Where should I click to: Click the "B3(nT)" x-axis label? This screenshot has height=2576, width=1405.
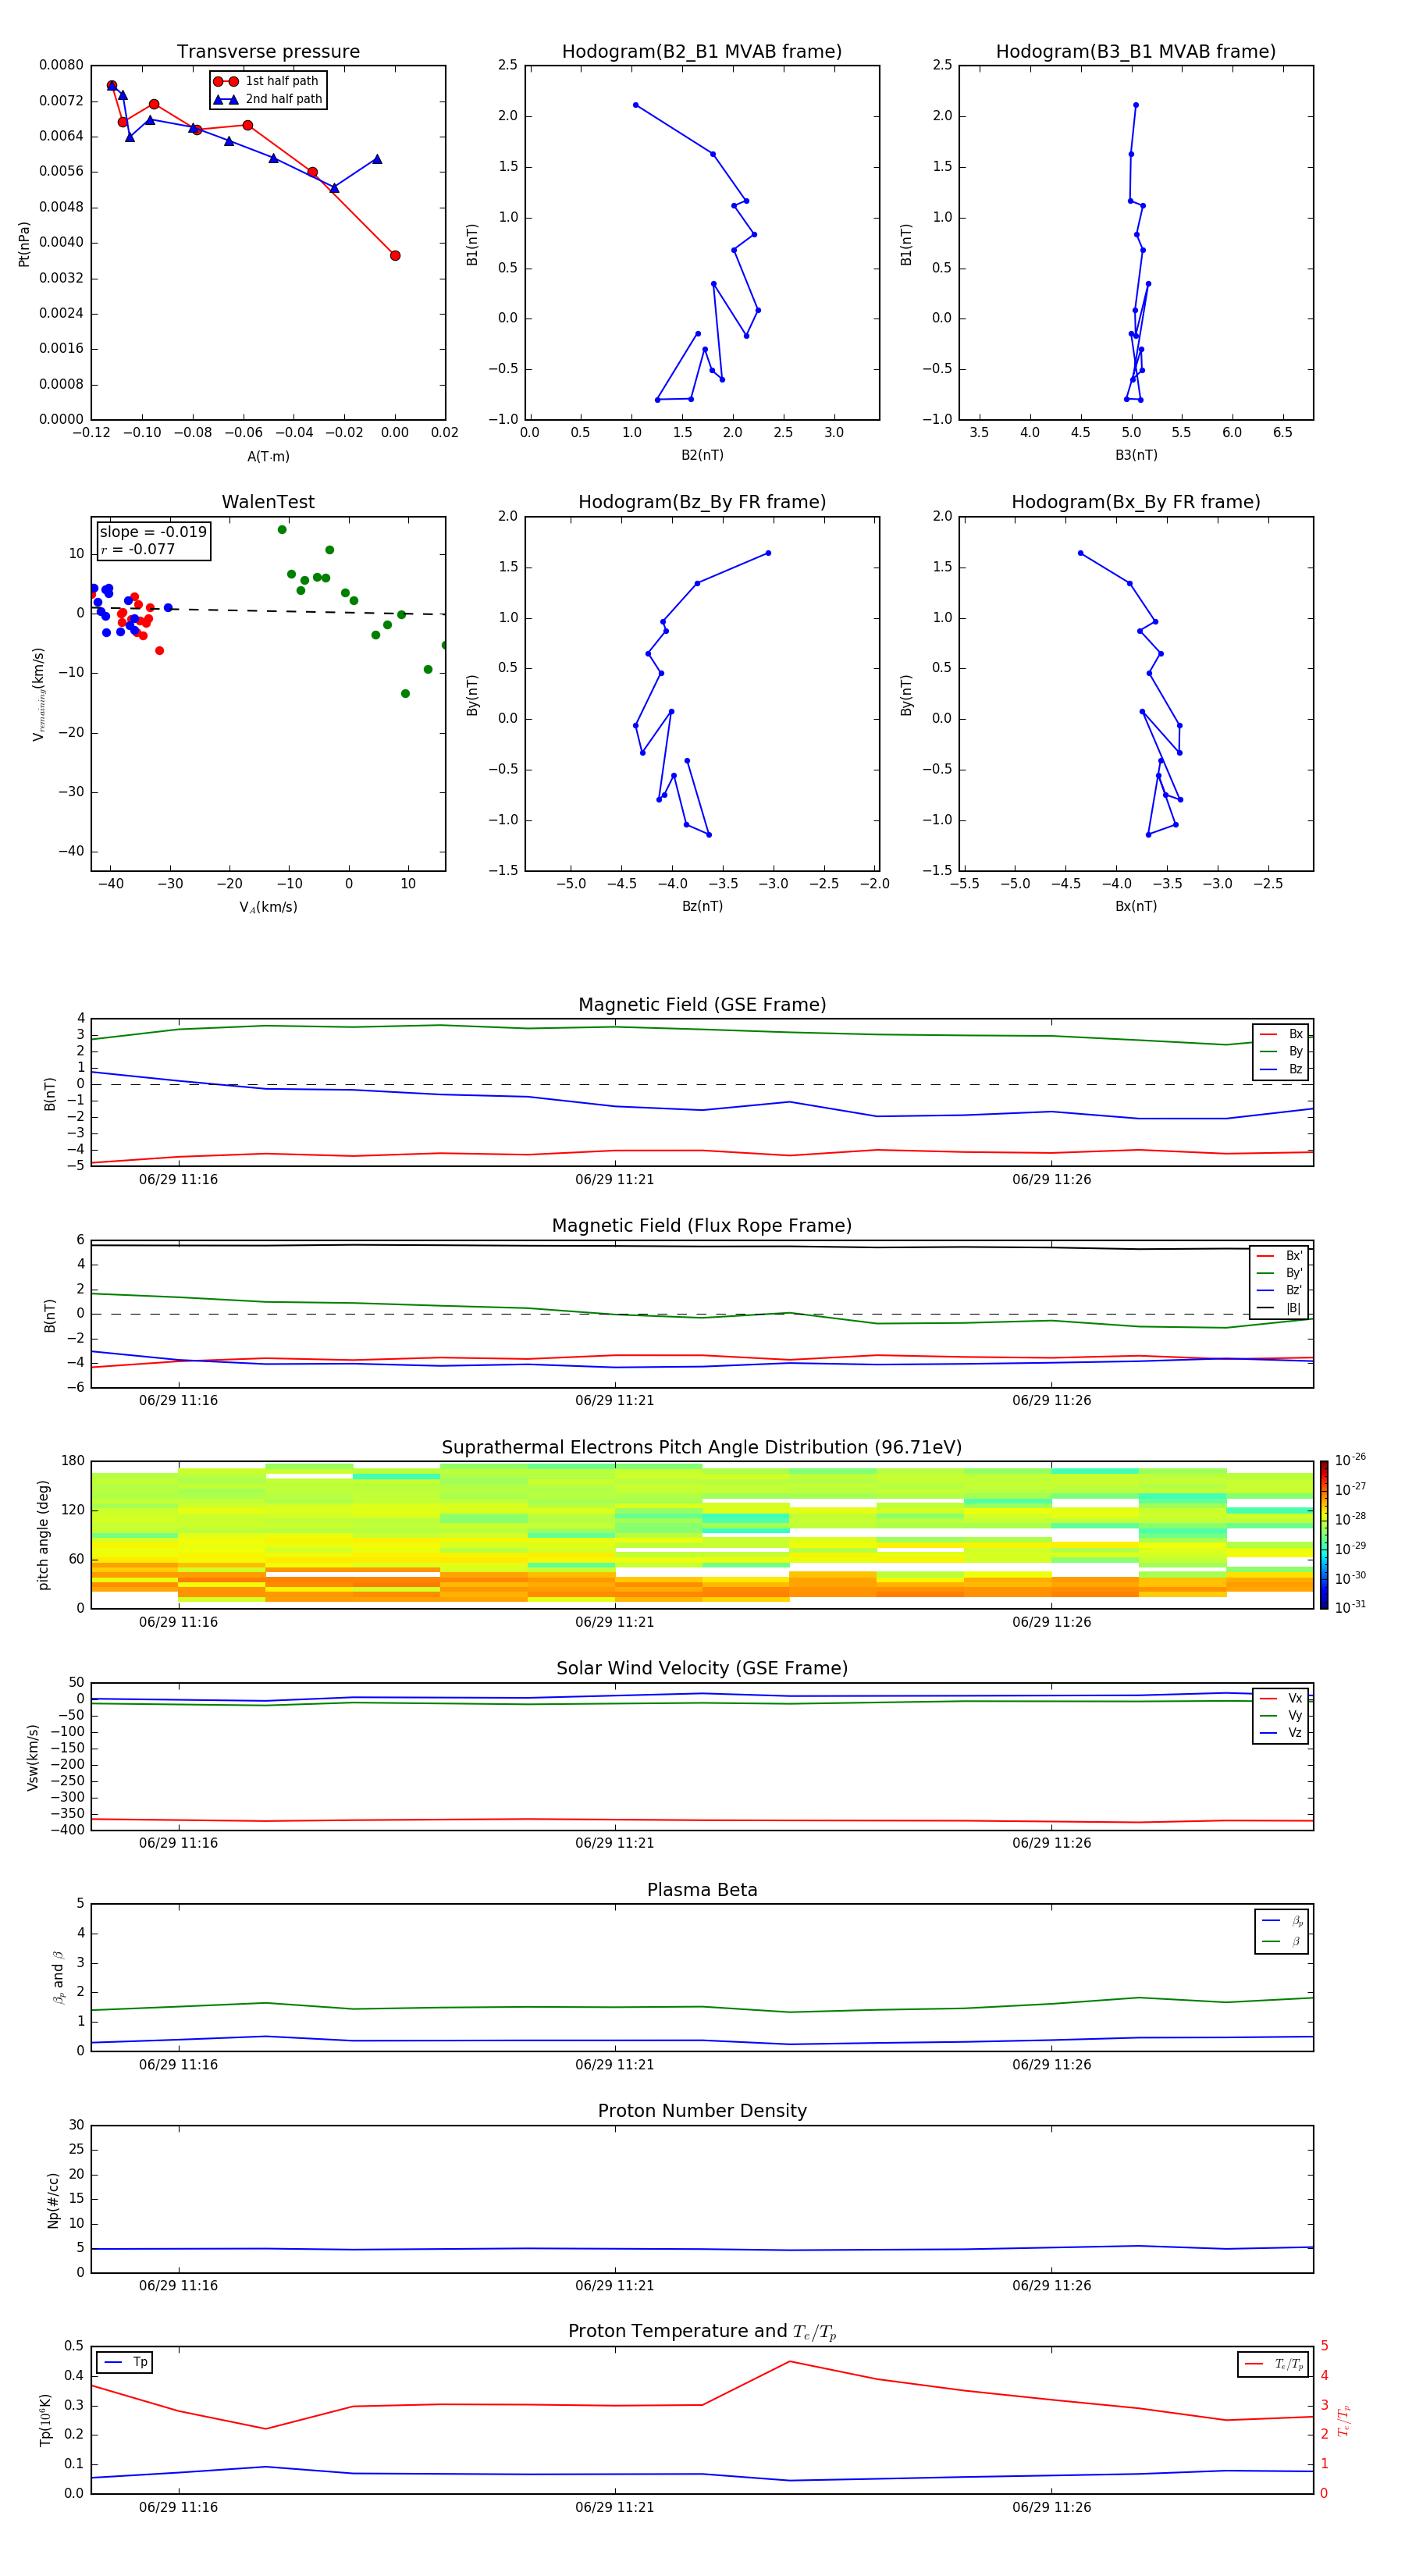point(1136,455)
